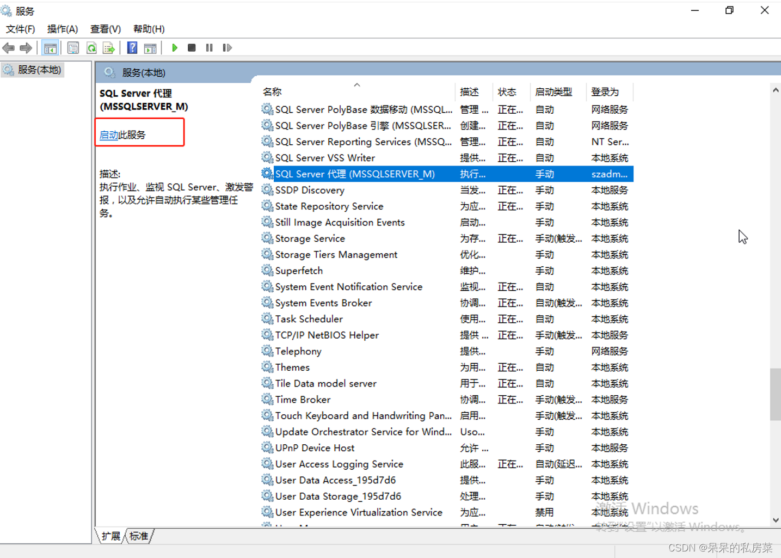Click gear icon of SSDP Discovery row
781x558 pixels.
tap(267, 189)
